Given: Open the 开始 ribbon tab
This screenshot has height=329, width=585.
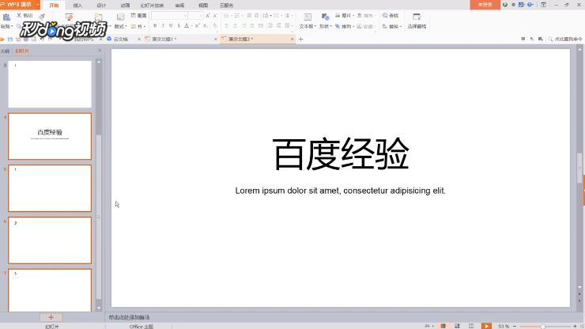Looking at the screenshot, I should [54, 6].
